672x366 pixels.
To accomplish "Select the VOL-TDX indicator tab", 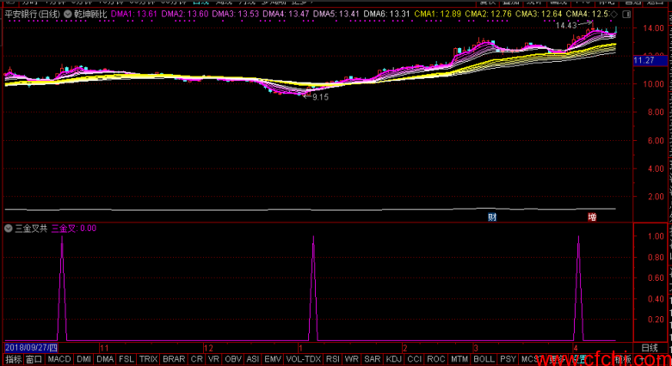I will click(x=304, y=359).
